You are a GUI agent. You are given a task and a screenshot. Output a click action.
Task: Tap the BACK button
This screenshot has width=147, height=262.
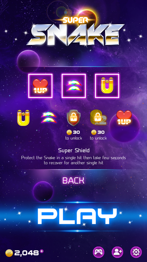[73, 181]
